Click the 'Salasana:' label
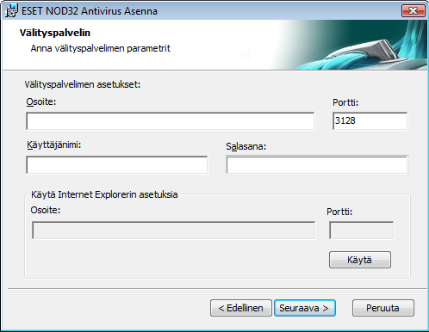This screenshot has width=429, height=332. click(246, 146)
